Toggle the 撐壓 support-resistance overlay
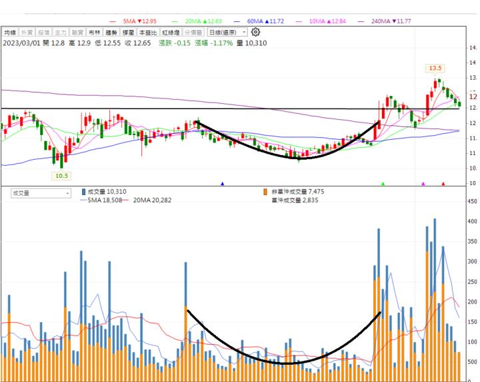 click(x=128, y=32)
